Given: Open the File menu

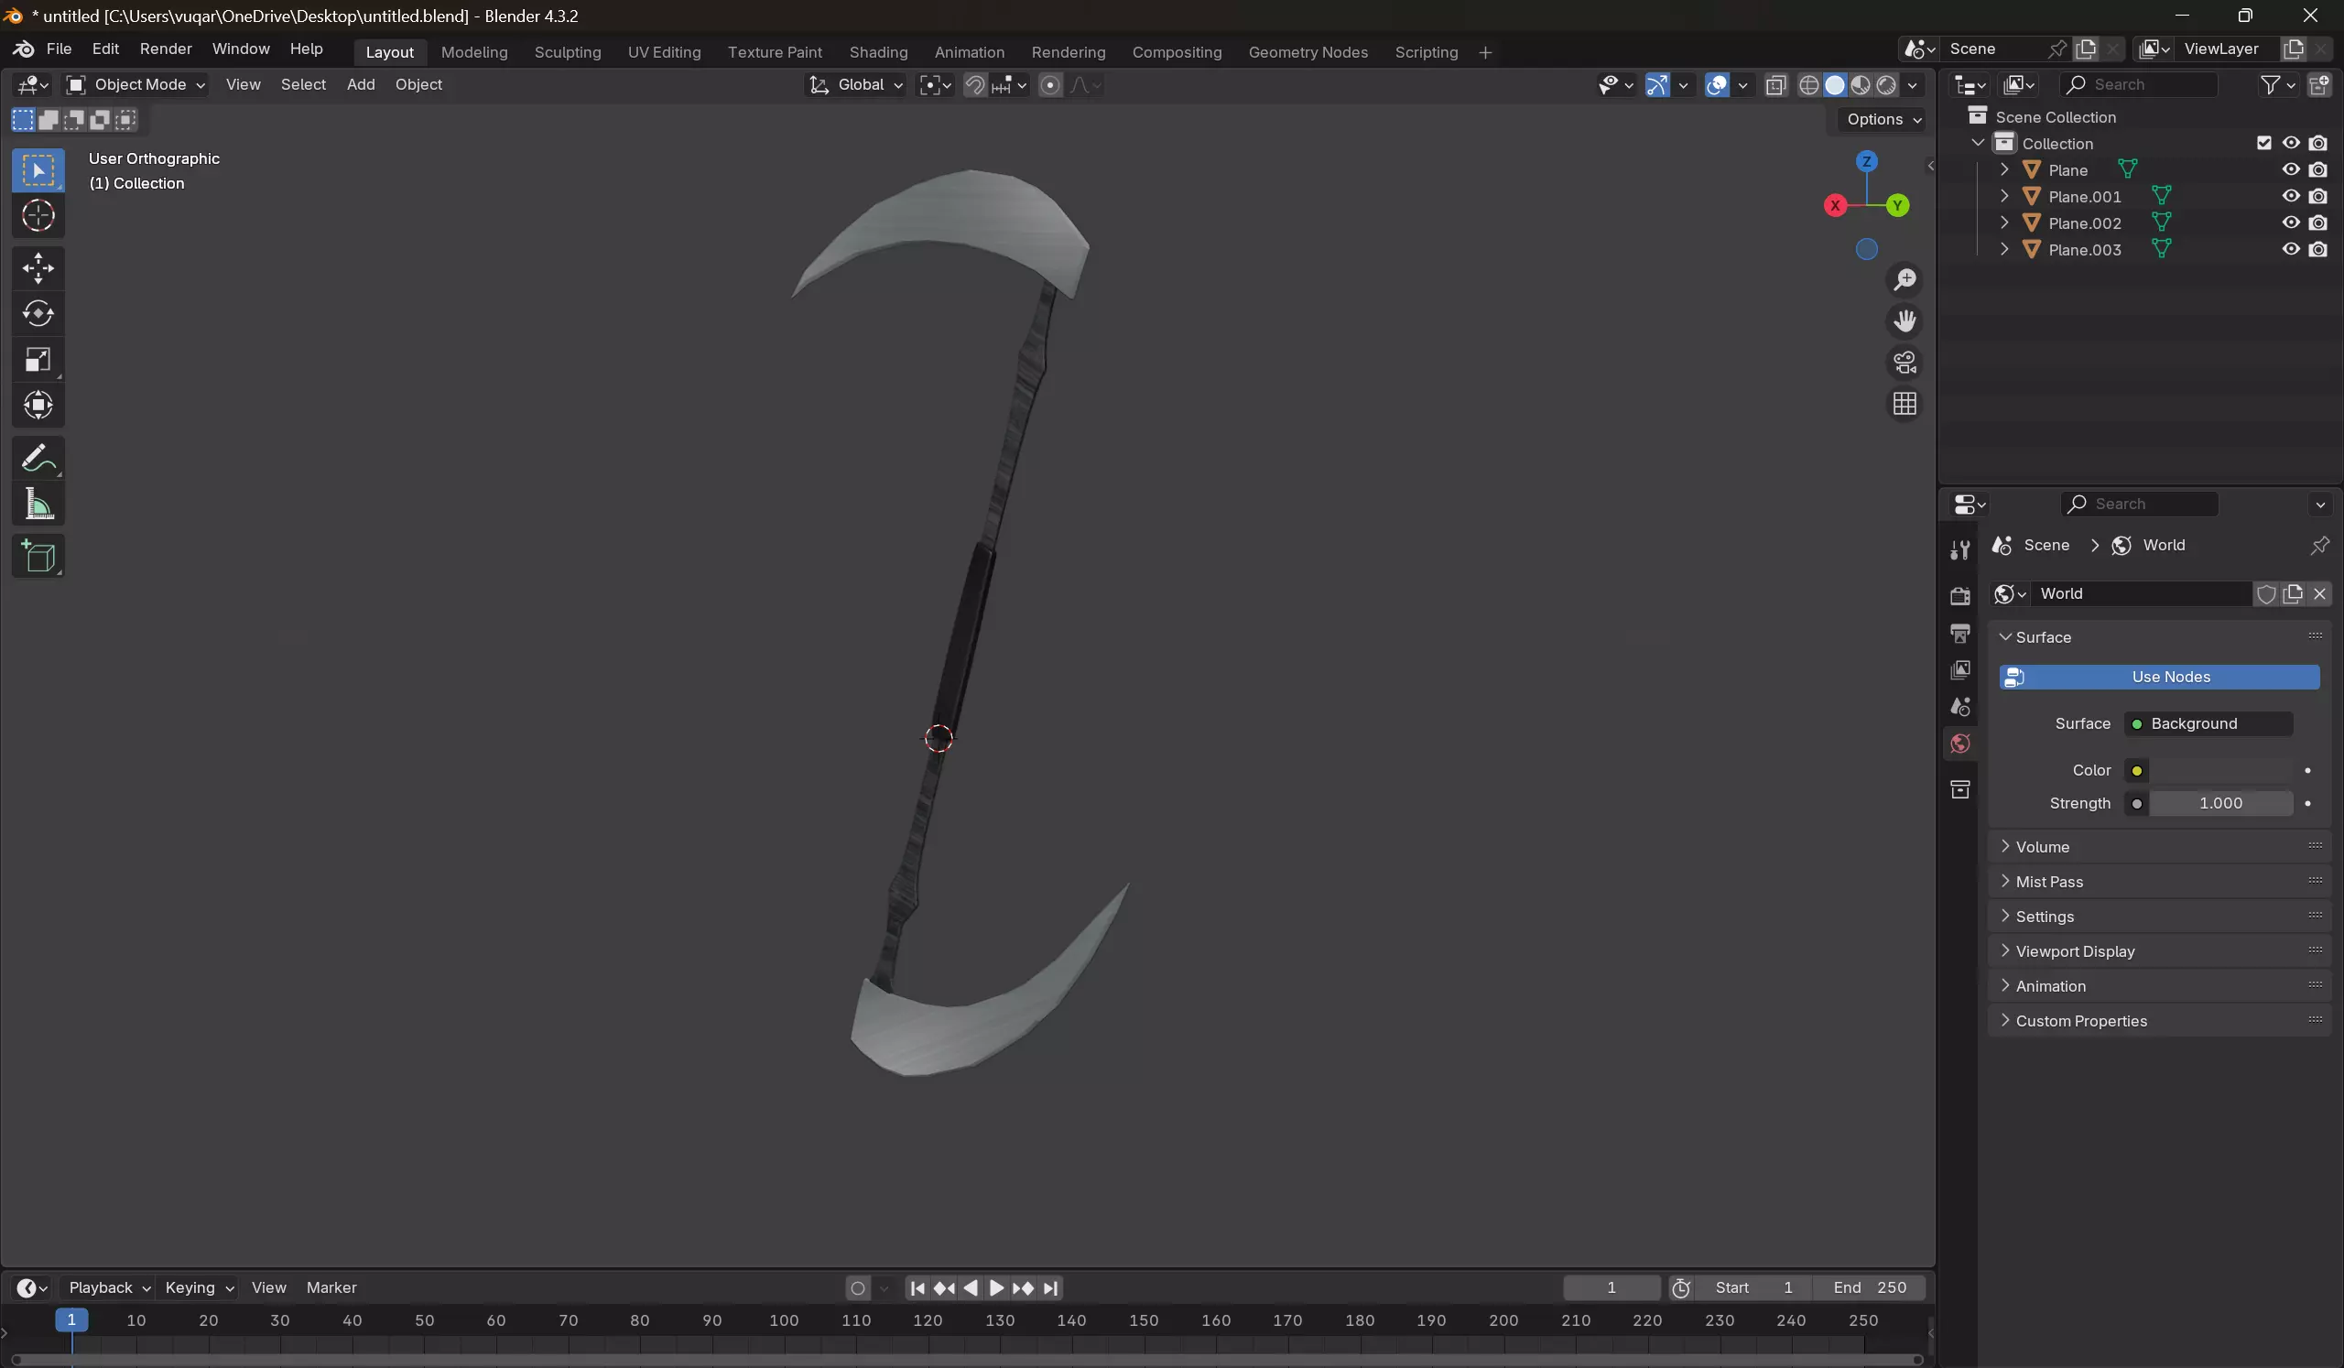Looking at the screenshot, I should coord(59,49).
